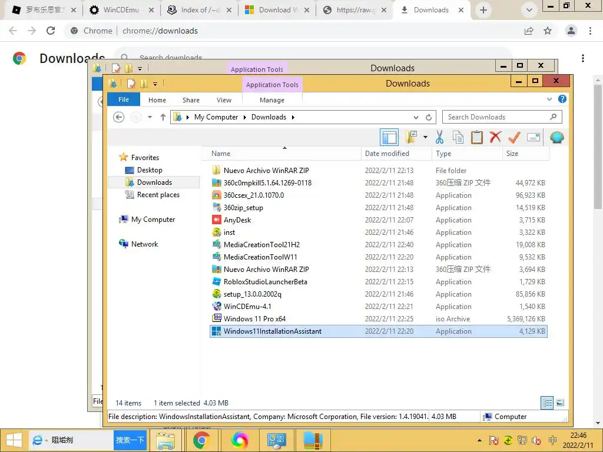The width and height of the screenshot is (603, 452).
Task: Go up one folder level
Action: click(x=163, y=117)
